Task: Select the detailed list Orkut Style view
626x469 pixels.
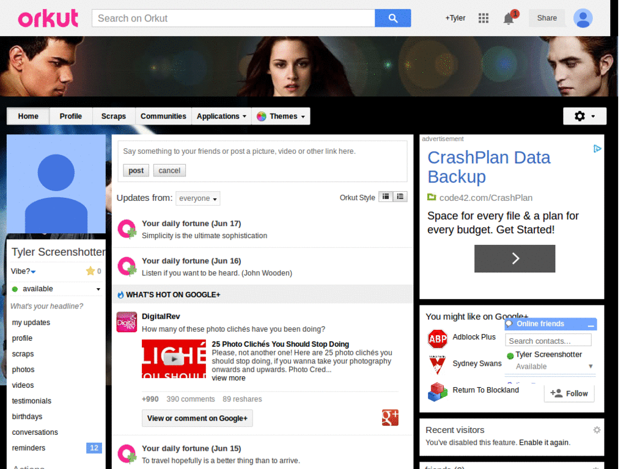Action: [400, 197]
